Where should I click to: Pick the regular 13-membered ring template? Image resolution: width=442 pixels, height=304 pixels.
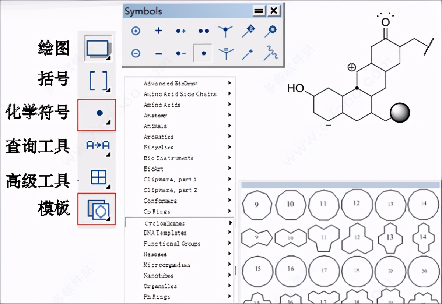pyautogui.click(x=390, y=205)
